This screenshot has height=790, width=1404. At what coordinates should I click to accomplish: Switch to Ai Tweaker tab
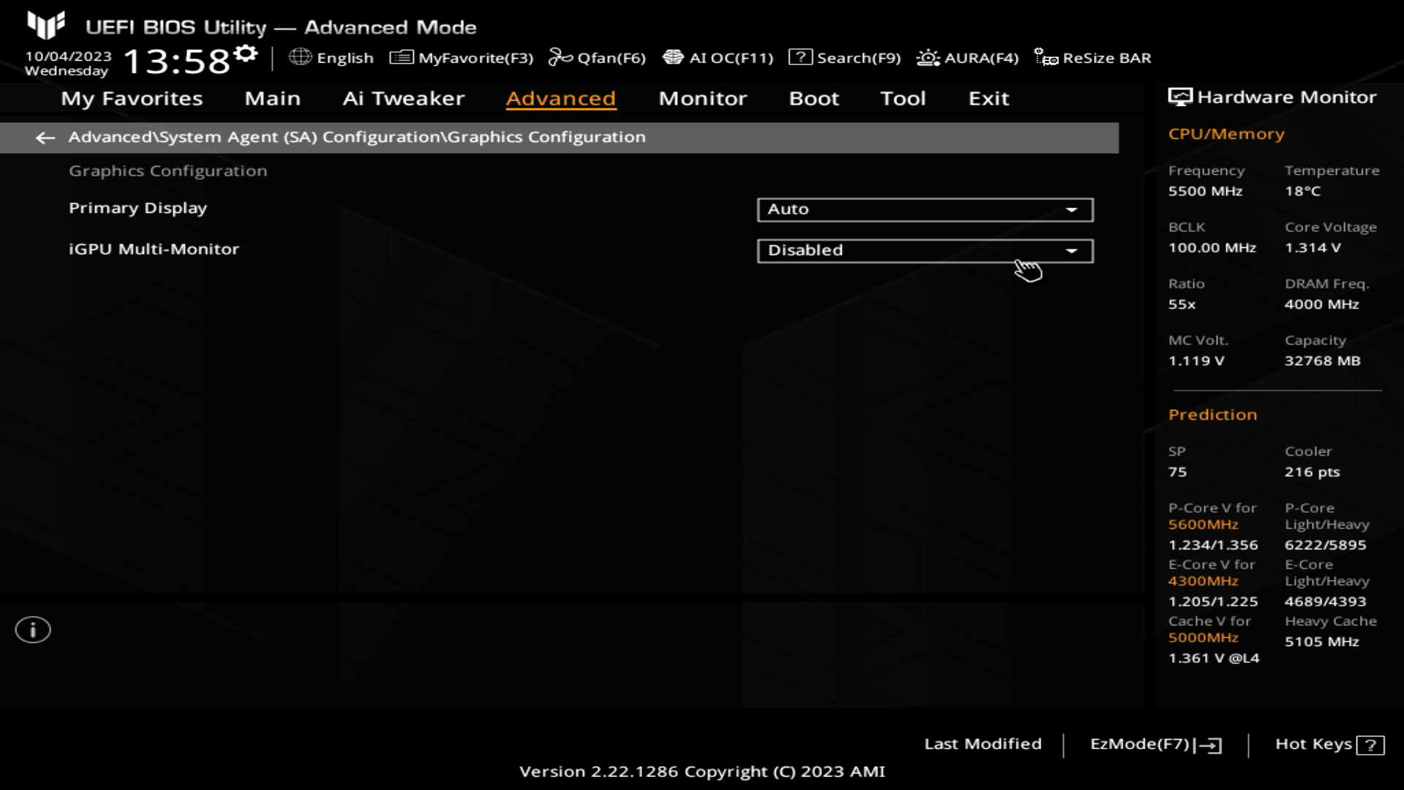click(x=404, y=99)
